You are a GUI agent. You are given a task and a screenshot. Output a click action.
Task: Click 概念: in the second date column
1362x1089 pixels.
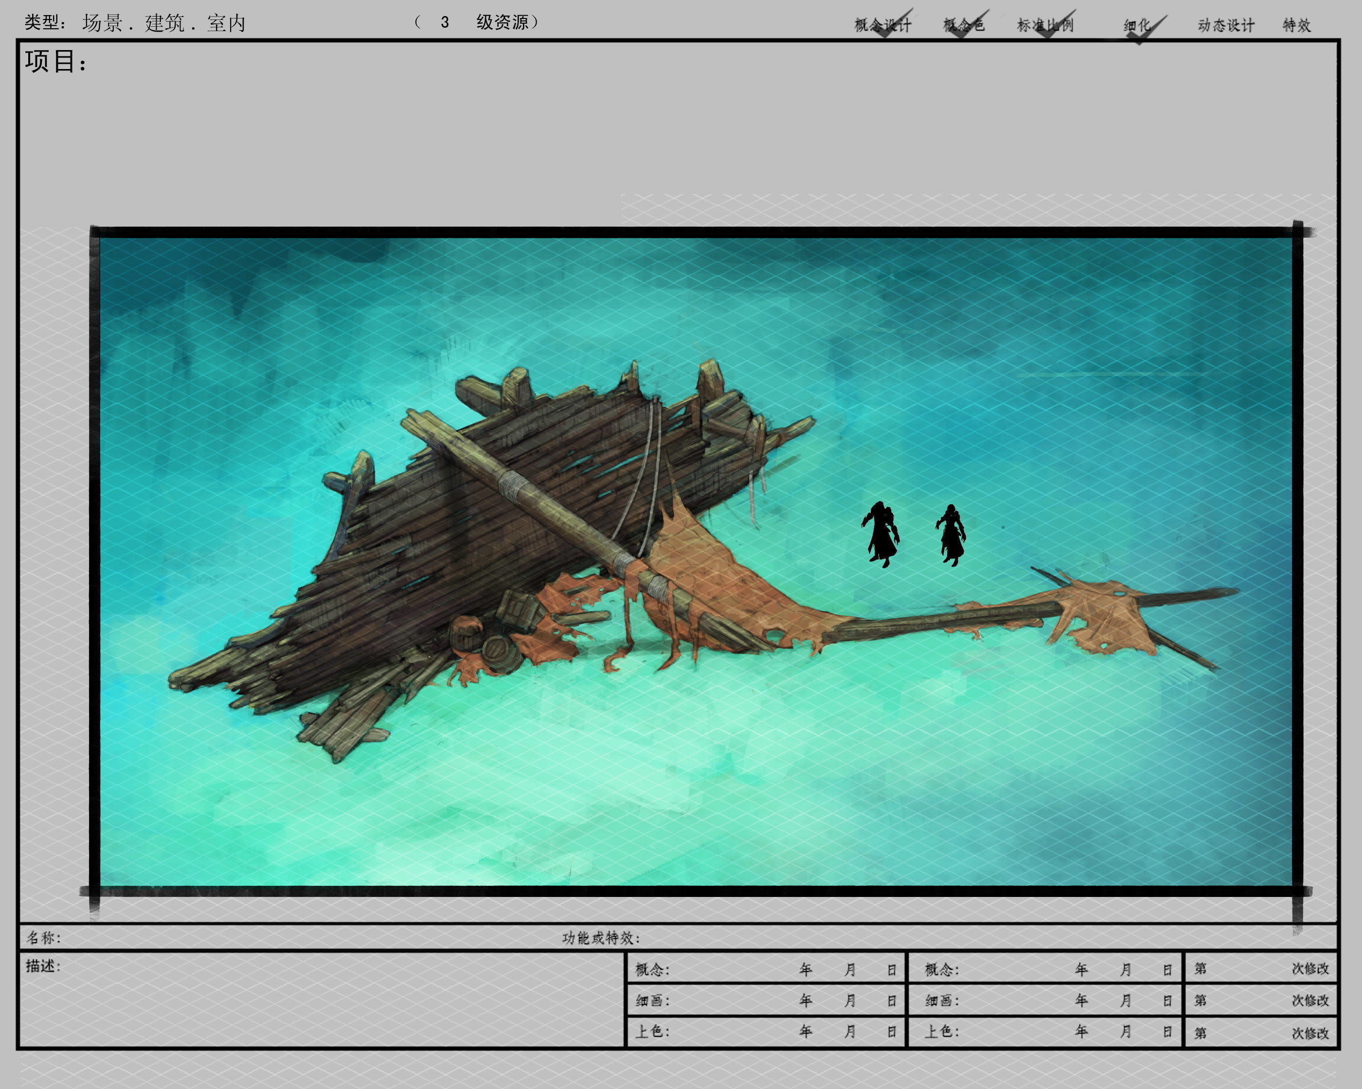point(941,969)
